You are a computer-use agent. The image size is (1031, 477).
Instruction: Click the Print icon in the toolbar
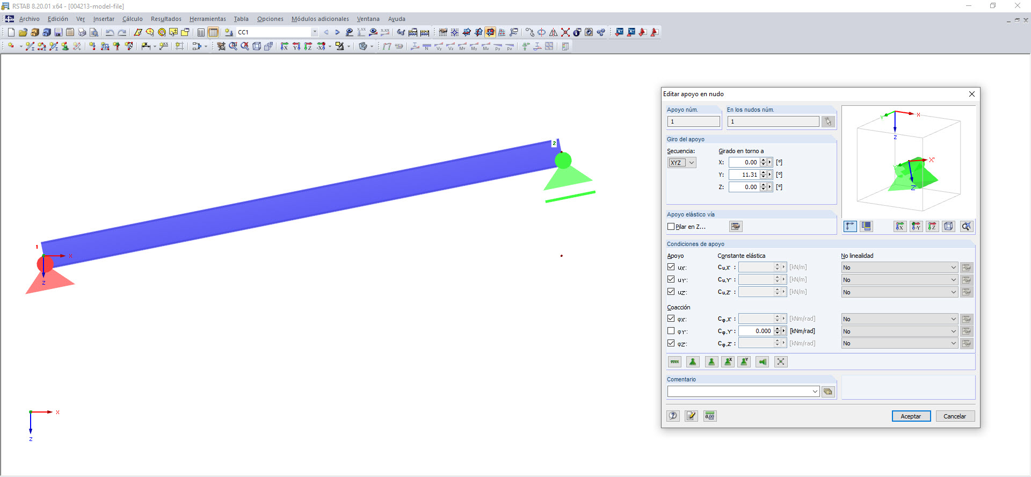(82, 32)
